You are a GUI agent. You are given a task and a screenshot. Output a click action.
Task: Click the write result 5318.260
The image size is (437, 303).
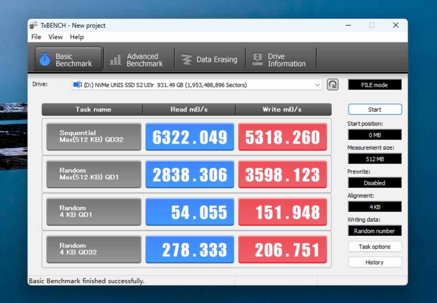[x=283, y=137]
